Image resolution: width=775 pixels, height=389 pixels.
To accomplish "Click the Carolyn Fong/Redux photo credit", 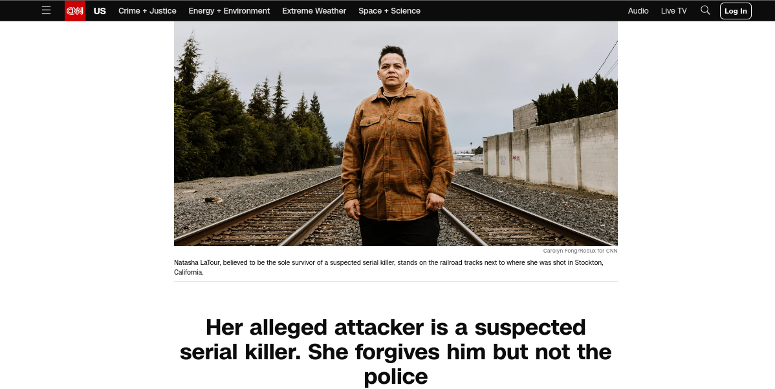I will pos(580,251).
